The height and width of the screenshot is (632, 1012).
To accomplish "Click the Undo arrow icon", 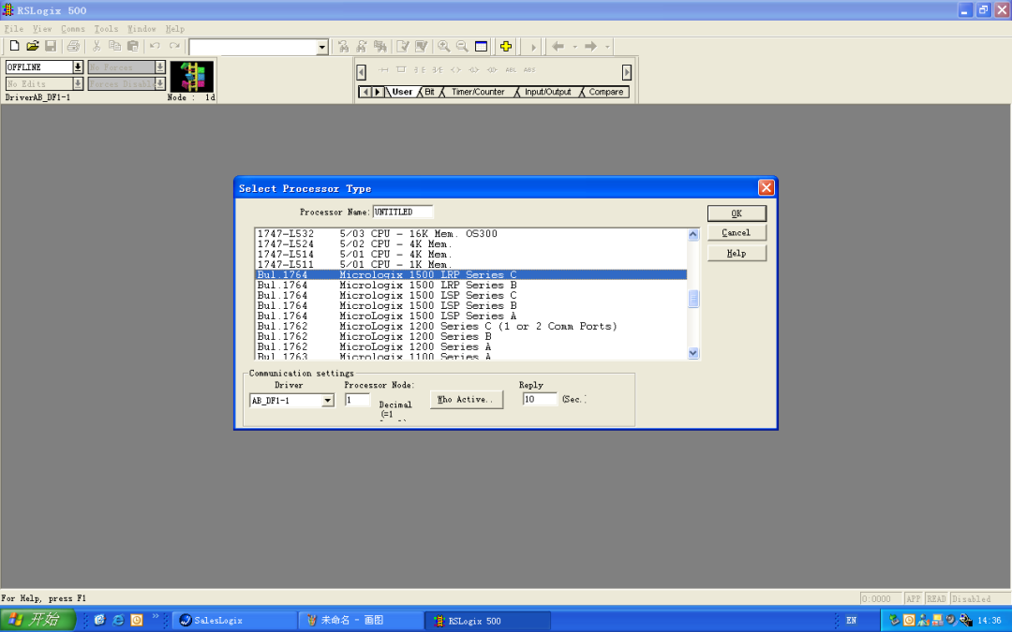I will (x=155, y=47).
